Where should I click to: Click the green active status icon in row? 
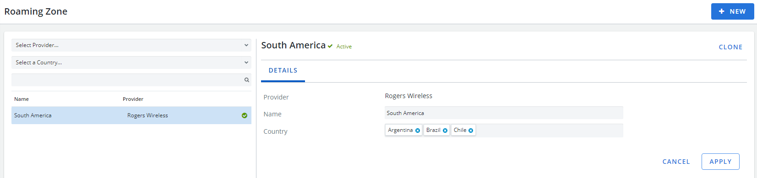[x=245, y=115]
